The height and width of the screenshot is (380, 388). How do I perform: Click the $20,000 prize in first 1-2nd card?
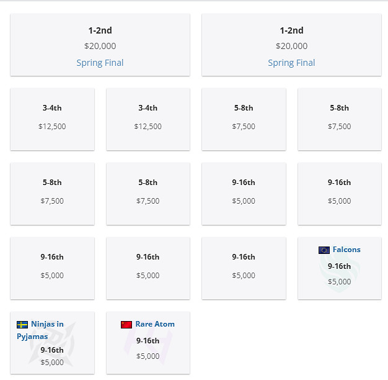tap(100, 46)
